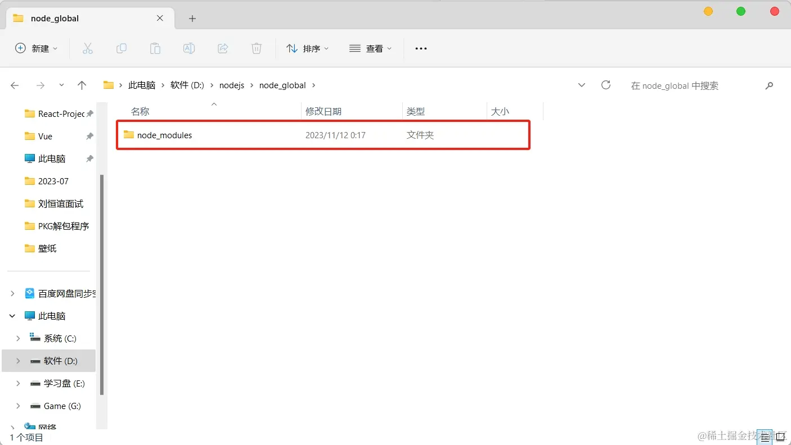Go up one folder level
791x445 pixels.
tap(82, 85)
